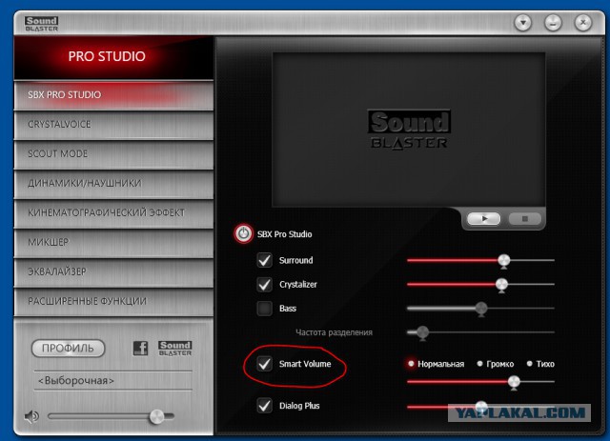
Task: Open the КИНЕМАТОГРАФИЧЕСКИЙ ЭФФЕКТ section
Action: click(113, 212)
